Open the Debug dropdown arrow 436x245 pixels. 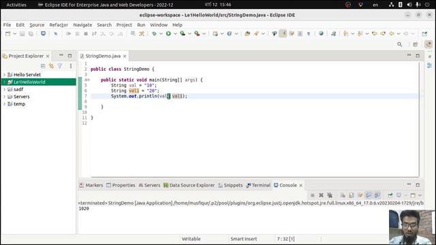161,33
